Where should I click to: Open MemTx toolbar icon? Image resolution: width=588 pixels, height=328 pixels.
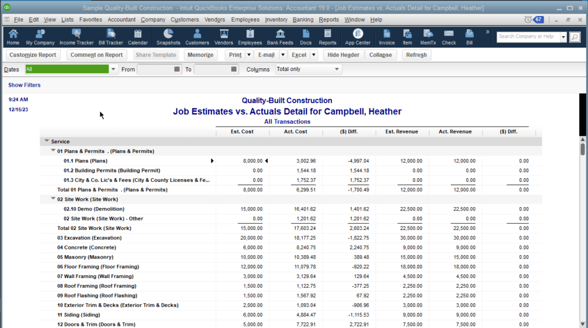click(428, 37)
